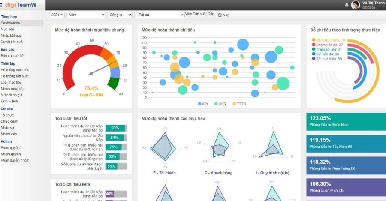Click the refresh icon beside Nạp
This screenshot has width=386, height=201.
tap(220, 15)
